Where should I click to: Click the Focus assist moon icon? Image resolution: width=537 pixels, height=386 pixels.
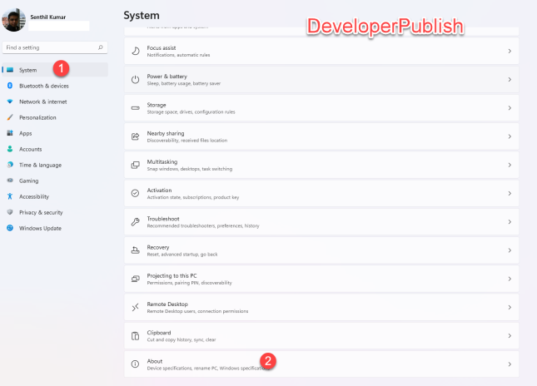click(135, 51)
